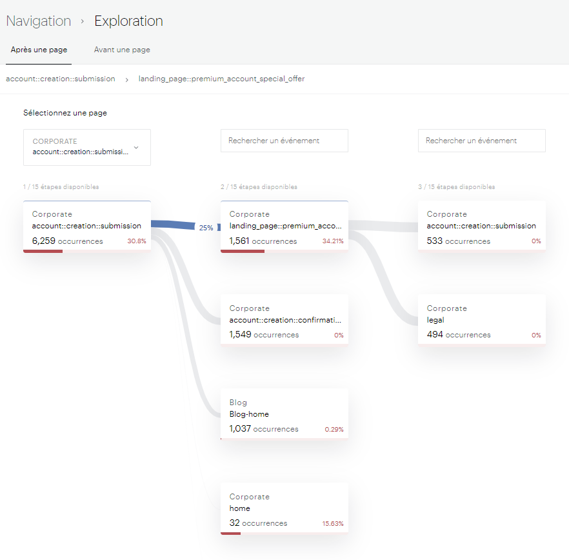
Task: Select the Blog-home node card
Action: [x=284, y=414]
